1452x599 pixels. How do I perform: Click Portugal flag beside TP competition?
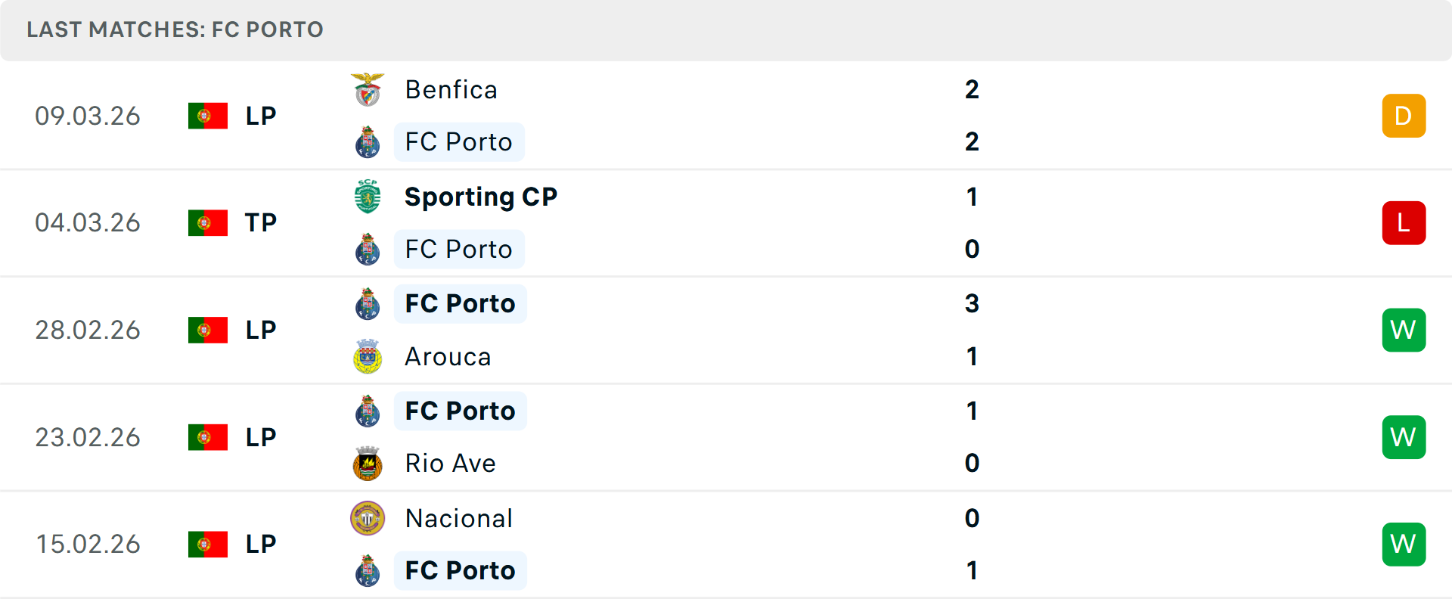click(x=208, y=223)
